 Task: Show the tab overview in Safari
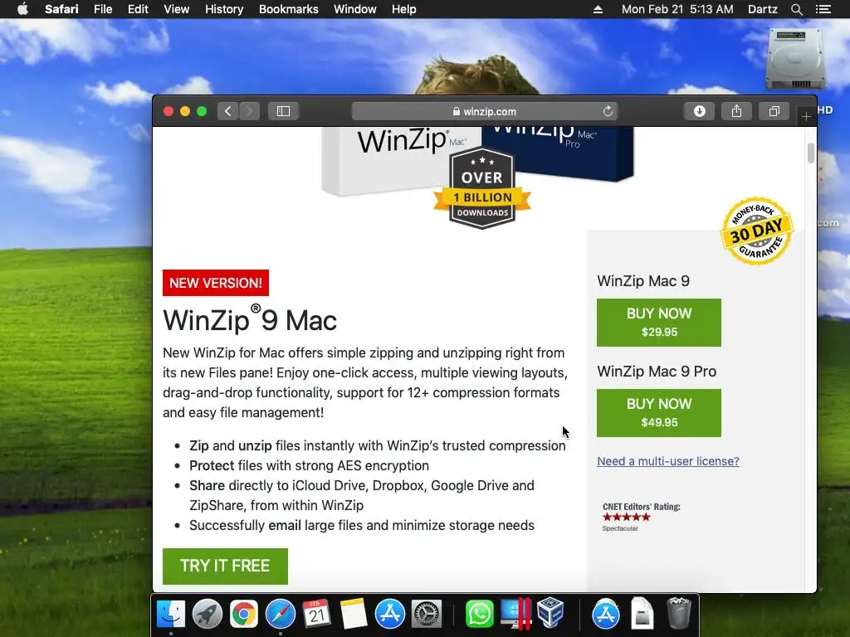click(774, 111)
